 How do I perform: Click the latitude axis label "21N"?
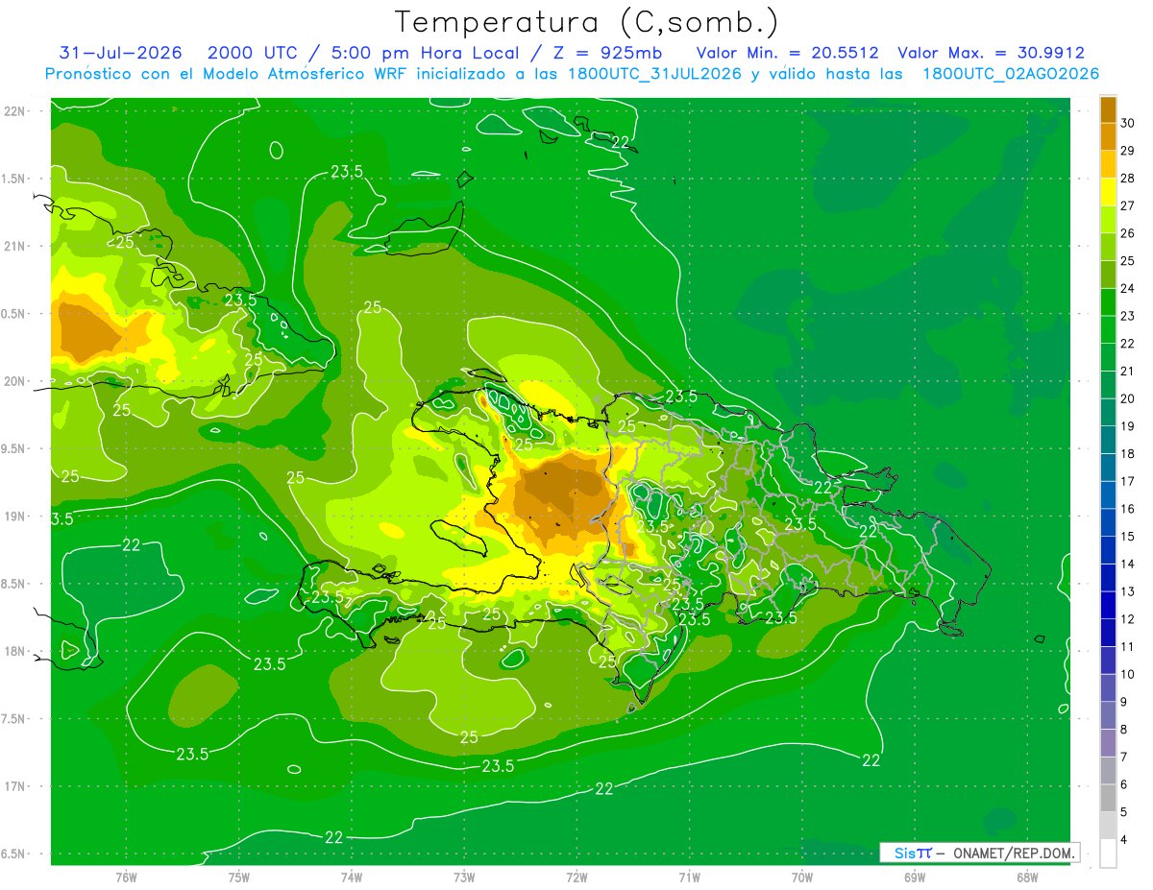pos(15,246)
